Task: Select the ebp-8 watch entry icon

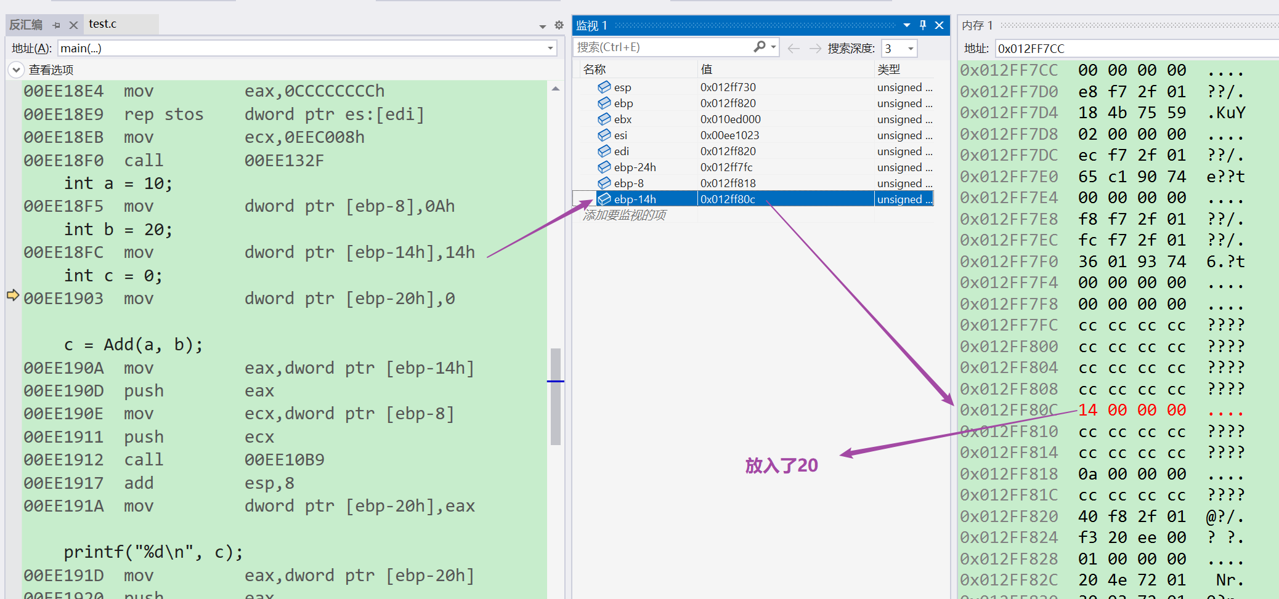Action: (x=604, y=183)
